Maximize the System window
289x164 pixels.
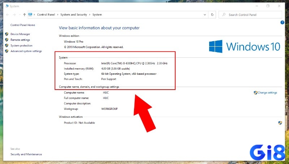268,6
